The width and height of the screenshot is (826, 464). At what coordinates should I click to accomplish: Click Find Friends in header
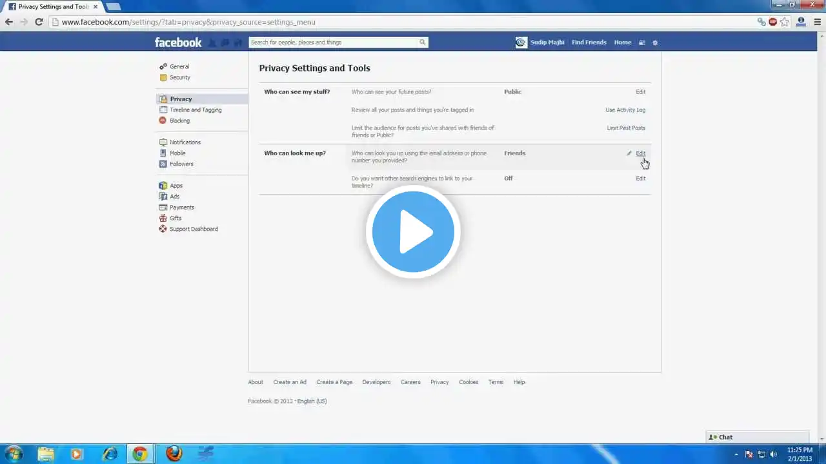(589, 43)
